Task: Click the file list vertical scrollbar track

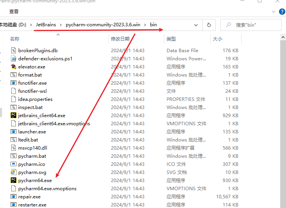Action: pyautogui.click(x=283, y=124)
